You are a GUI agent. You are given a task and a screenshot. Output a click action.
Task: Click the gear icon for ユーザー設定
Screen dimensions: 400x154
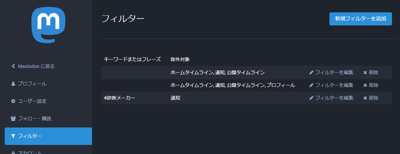click(x=13, y=101)
